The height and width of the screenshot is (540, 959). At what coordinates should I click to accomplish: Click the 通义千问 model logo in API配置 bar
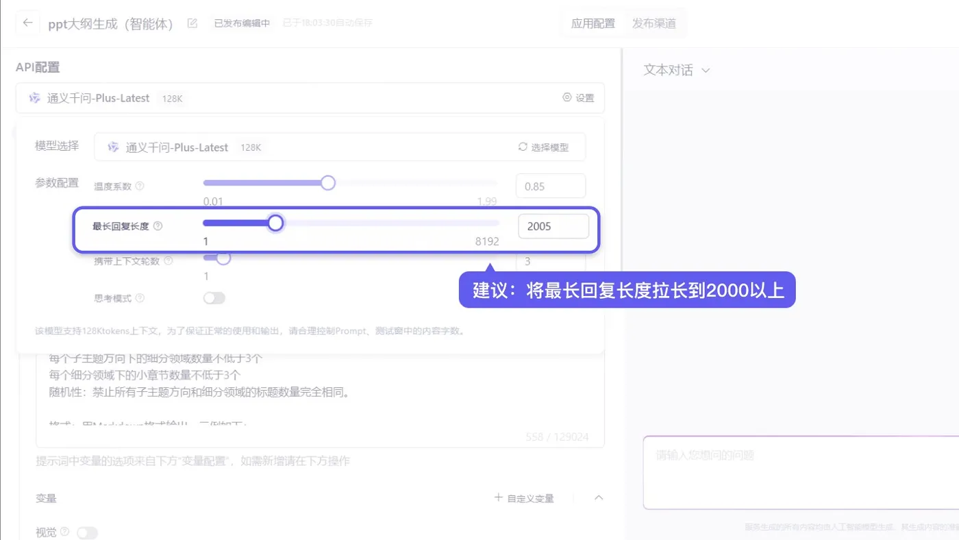pyautogui.click(x=34, y=98)
